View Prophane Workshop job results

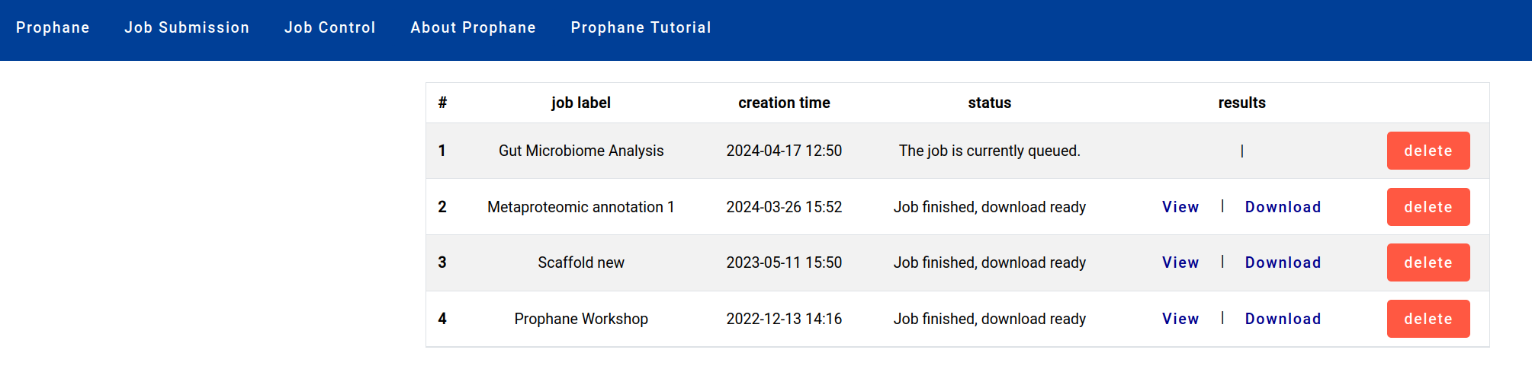[1180, 319]
